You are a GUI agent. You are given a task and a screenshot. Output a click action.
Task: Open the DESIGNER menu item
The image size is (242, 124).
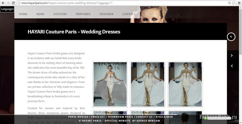(106, 14)
